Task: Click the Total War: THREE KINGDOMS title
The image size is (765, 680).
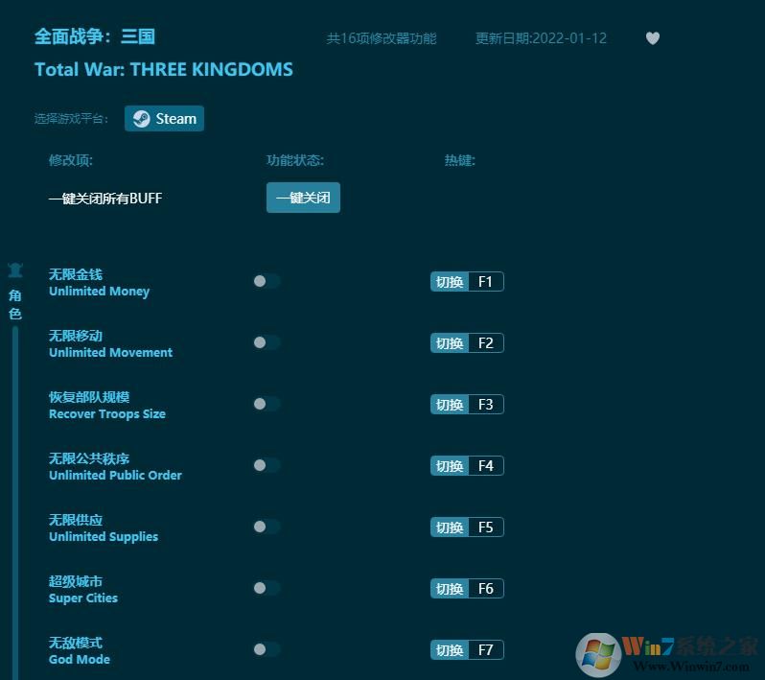Action: 164,70
